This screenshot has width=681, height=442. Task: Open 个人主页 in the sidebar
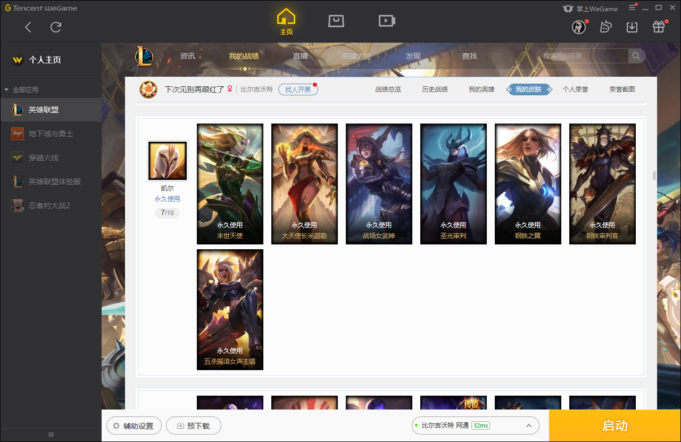[45, 60]
